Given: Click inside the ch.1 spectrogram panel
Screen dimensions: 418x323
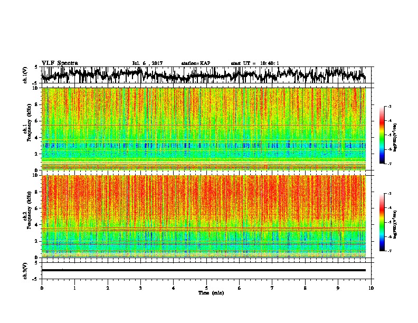Looking at the screenshot, I should [204, 129].
